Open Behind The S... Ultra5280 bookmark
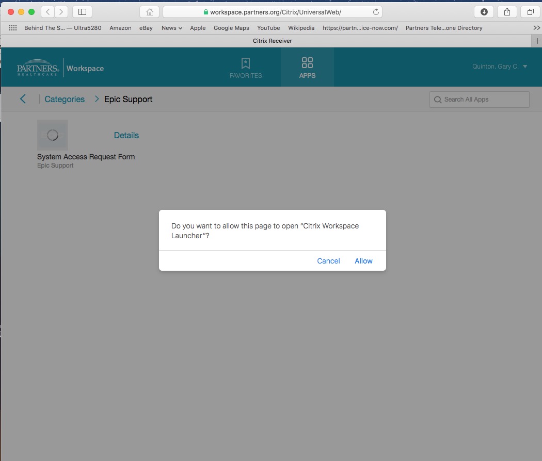This screenshot has width=542, height=461. point(62,28)
